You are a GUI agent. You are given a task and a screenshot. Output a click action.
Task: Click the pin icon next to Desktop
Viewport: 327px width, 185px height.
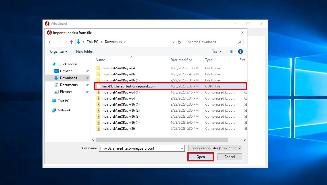click(x=87, y=71)
